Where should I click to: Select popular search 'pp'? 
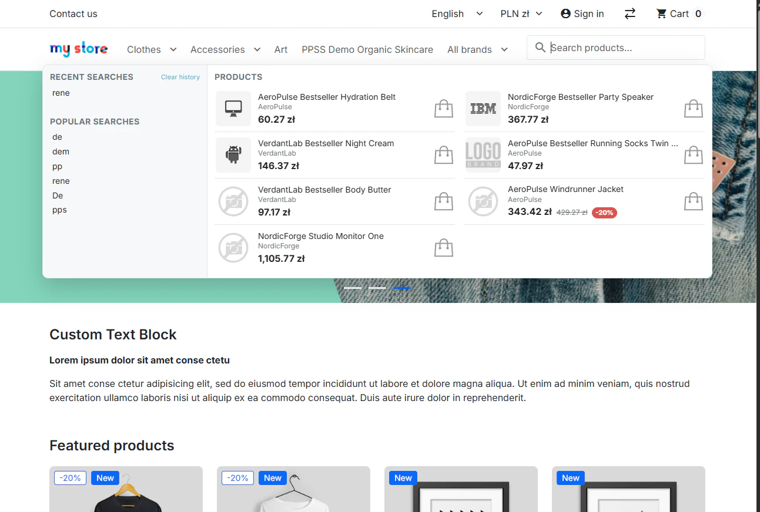(57, 166)
